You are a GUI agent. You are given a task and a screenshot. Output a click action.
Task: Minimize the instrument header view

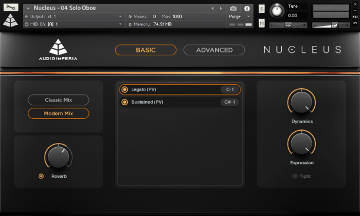point(355,11)
